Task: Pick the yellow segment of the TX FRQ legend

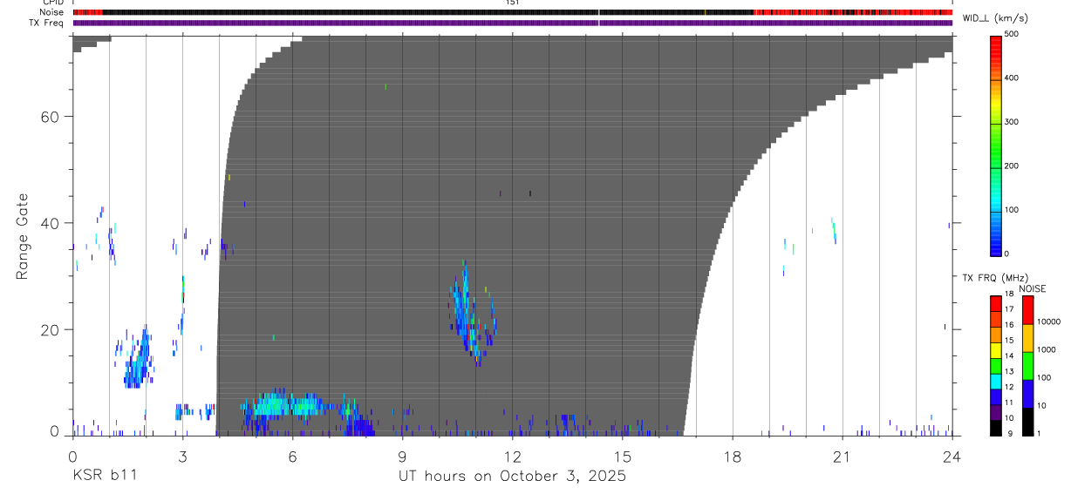Action: point(996,349)
